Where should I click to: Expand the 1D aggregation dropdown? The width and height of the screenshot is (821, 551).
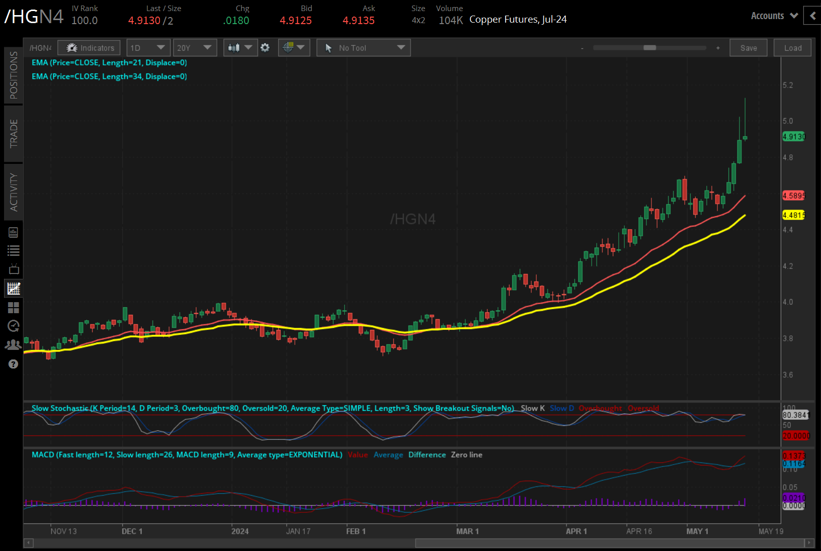click(148, 48)
